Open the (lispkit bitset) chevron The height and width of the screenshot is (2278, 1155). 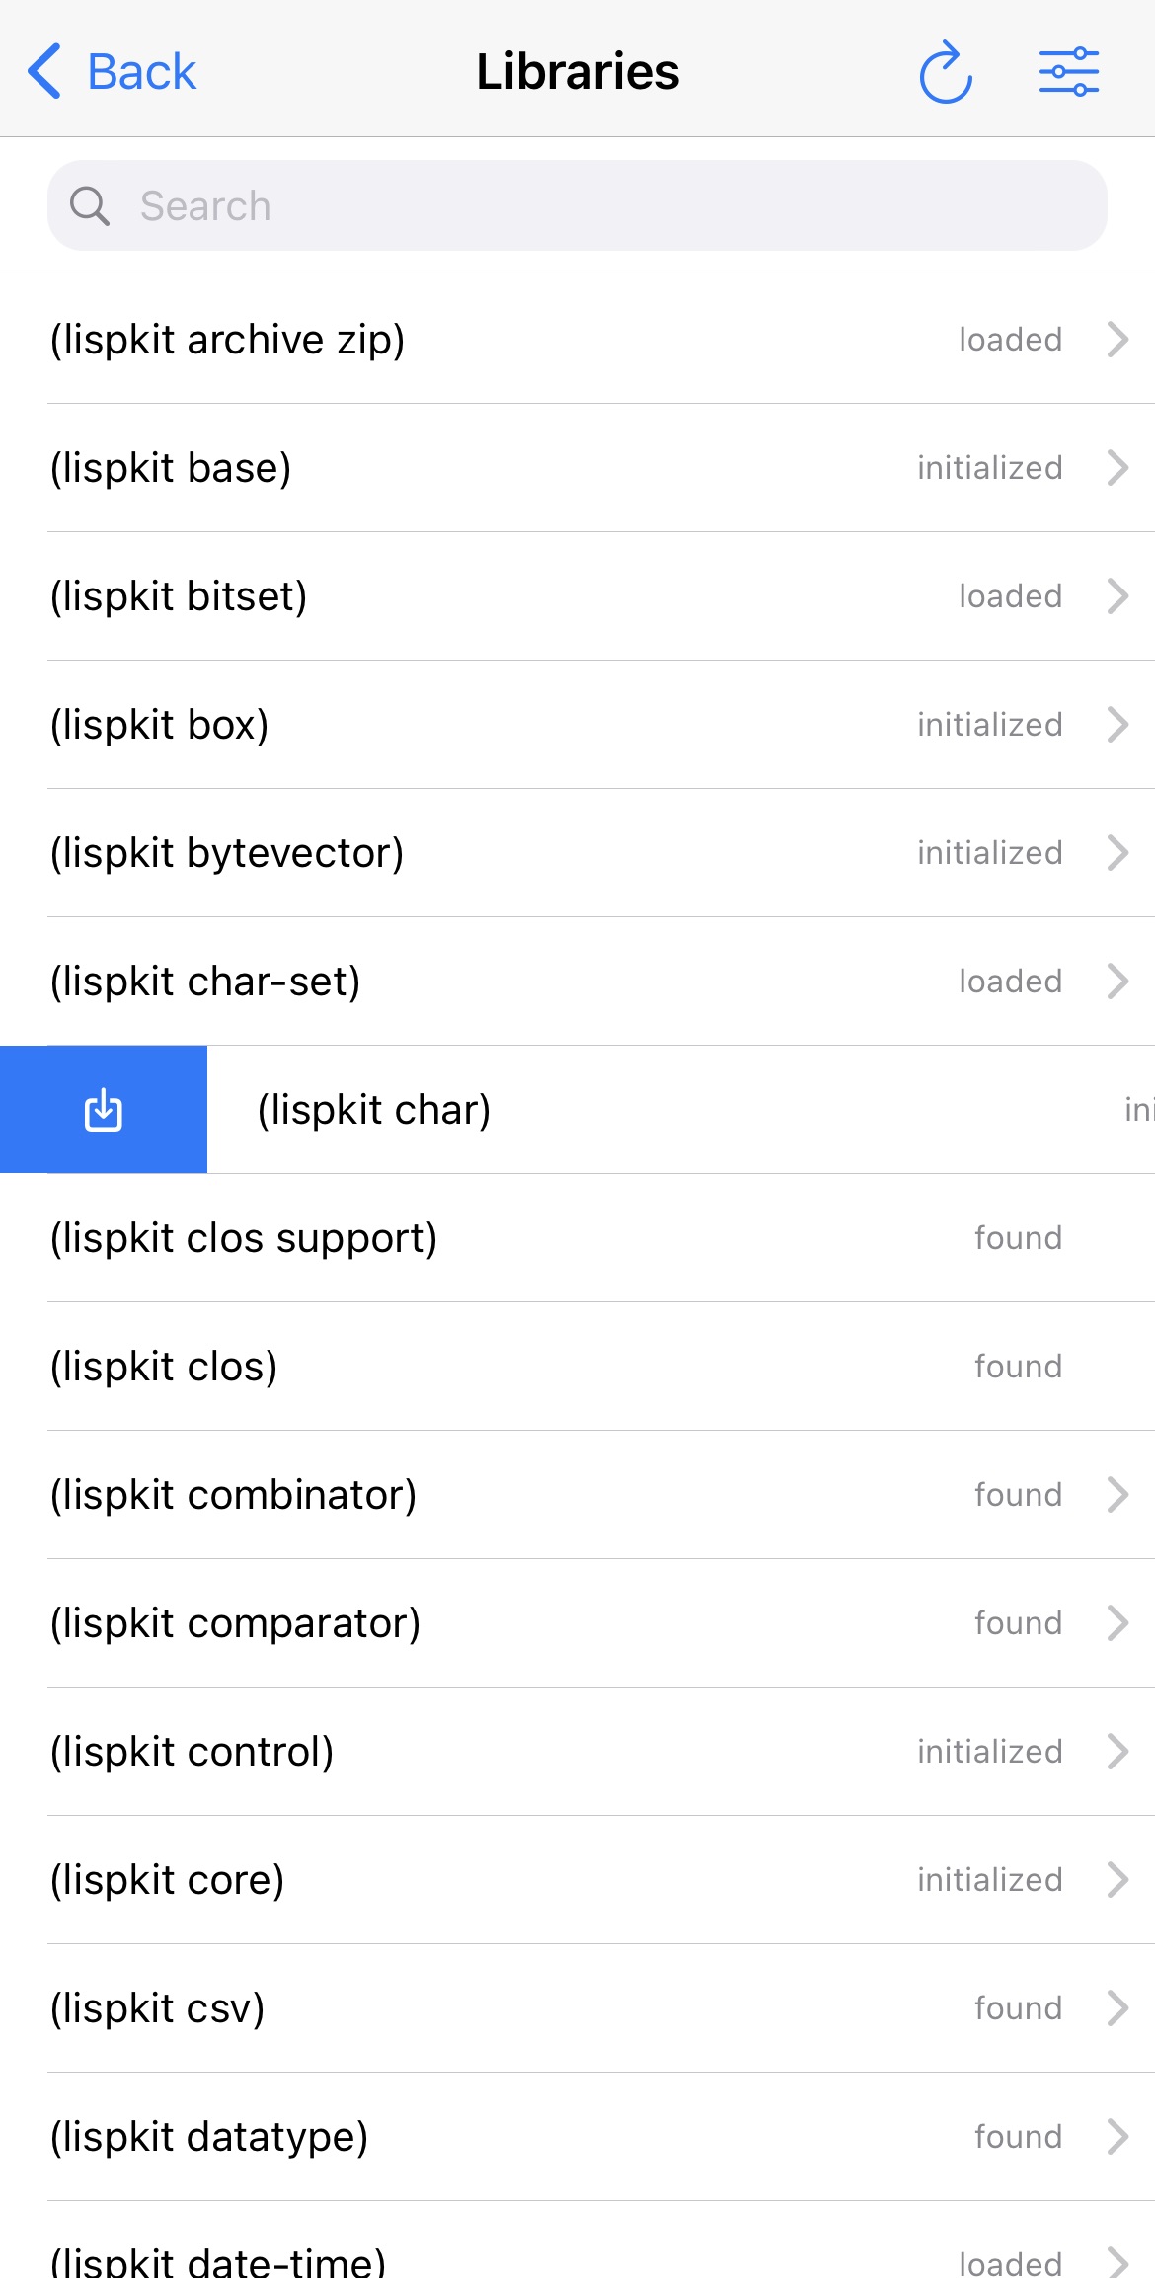pos(1117,596)
